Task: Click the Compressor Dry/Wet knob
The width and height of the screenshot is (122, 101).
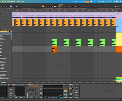Action: (66, 96)
